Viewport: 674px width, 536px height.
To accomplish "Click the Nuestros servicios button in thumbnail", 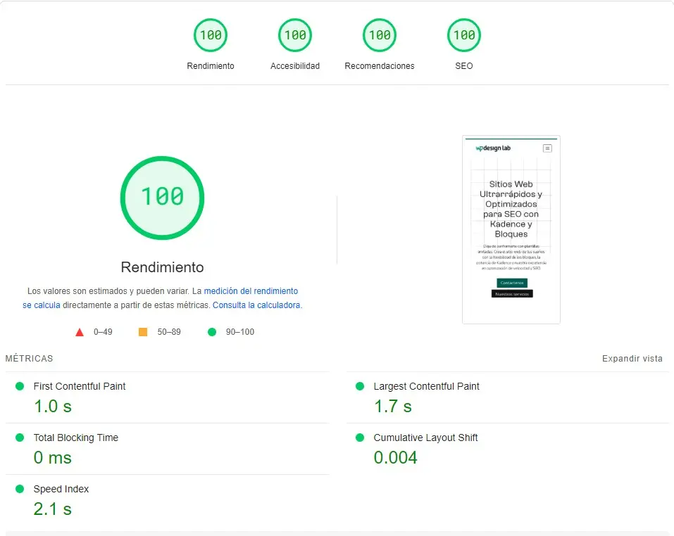I will [x=511, y=294].
